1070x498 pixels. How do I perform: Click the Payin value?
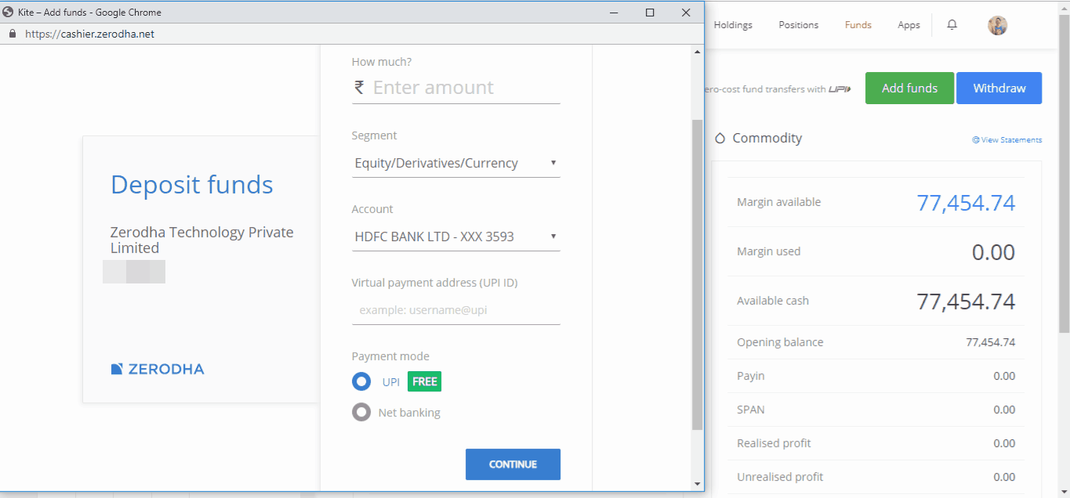point(1004,376)
